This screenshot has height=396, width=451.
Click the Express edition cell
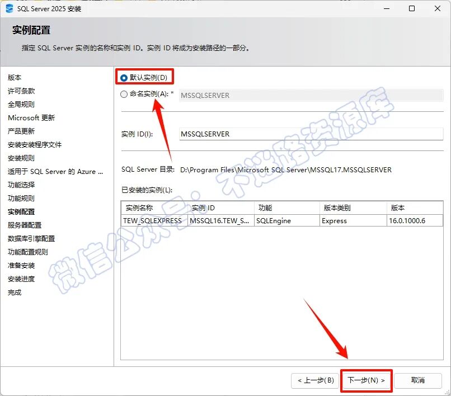click(354, 220)
